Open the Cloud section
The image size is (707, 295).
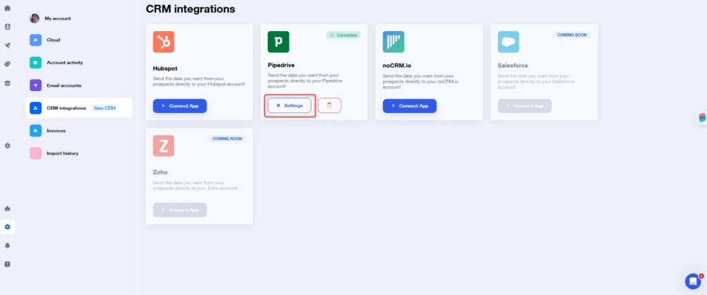click(x=53, y=40)
